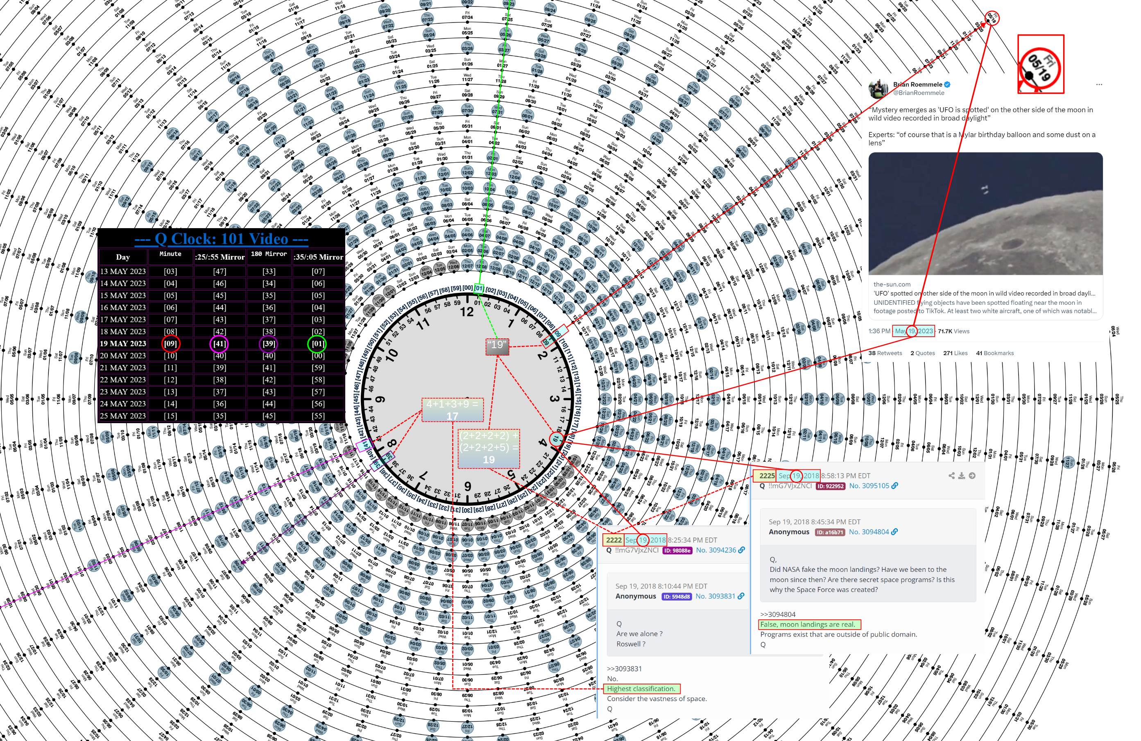1141x741 pixels.
Task: Click the '(2+2+2+2)+(2+2+2+5) = 19' calculation box
Action: pos(489,449)
